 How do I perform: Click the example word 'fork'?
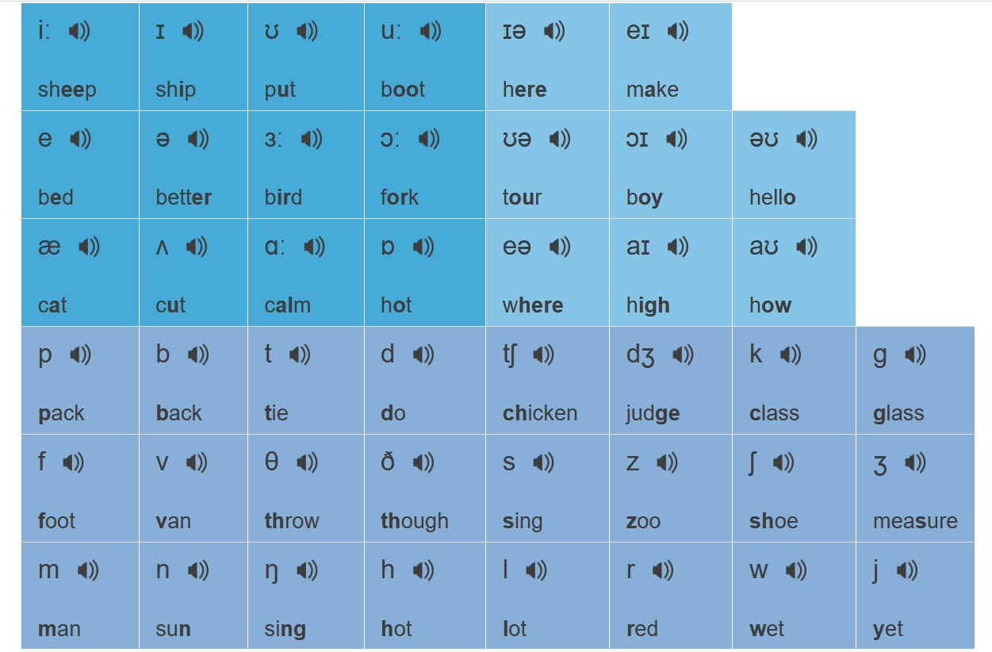click(x=399, y=198)
